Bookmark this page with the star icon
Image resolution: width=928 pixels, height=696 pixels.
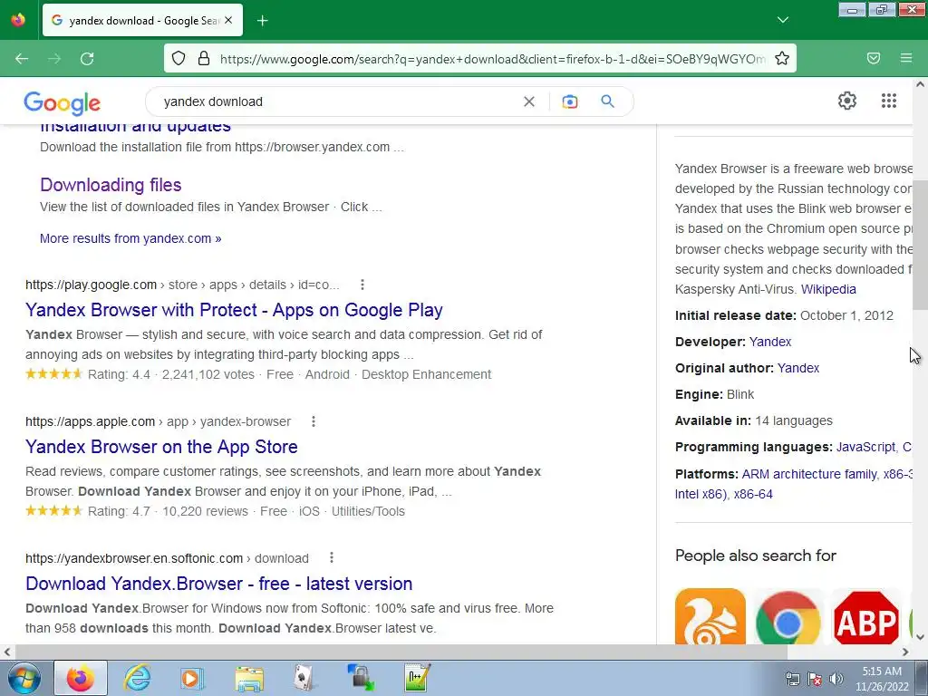tap(782, 59)
